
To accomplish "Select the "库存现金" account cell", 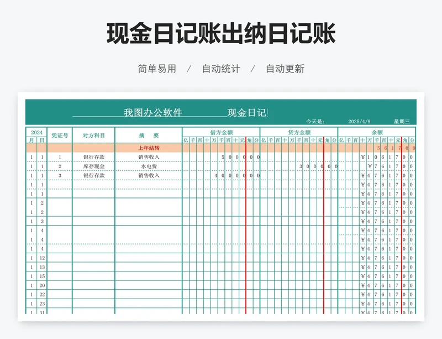I will (x=94, y=166).
